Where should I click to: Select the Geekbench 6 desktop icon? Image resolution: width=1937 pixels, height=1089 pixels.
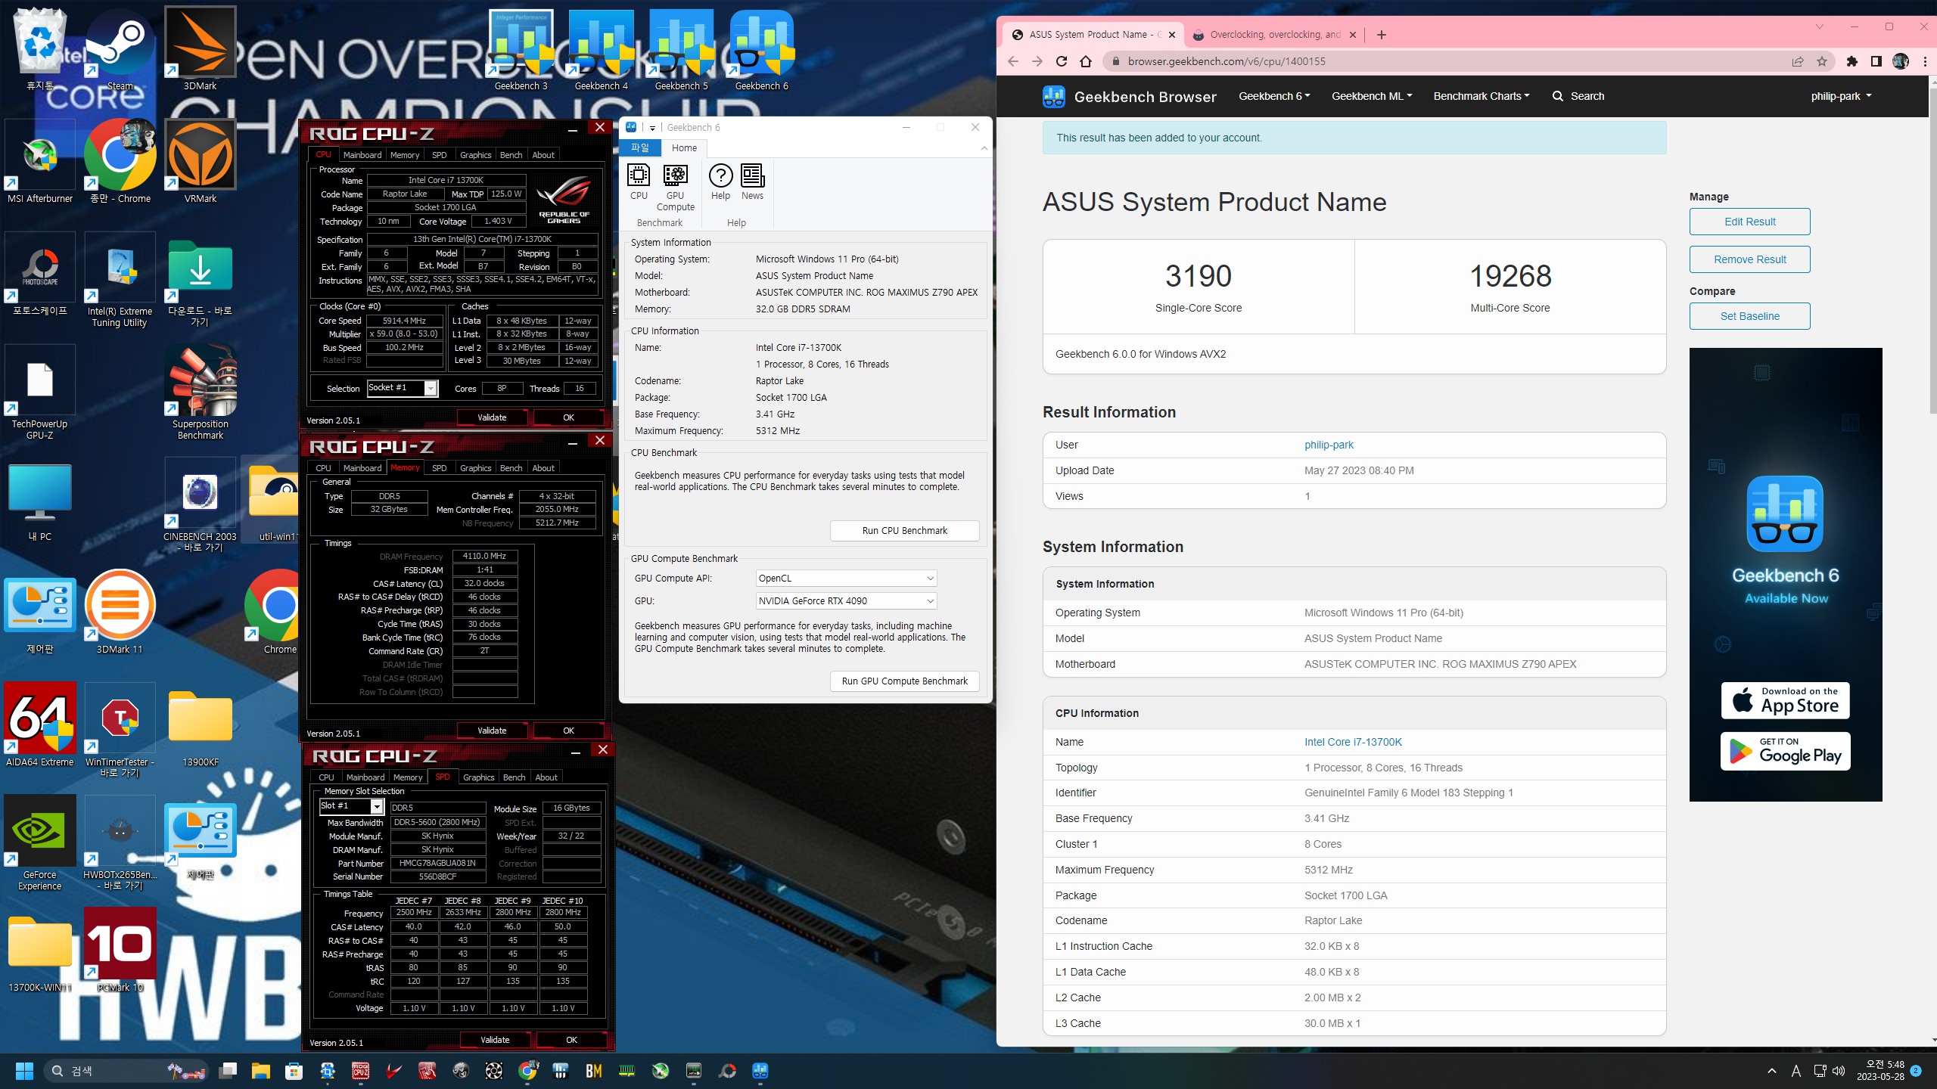[x=761, y=50]
